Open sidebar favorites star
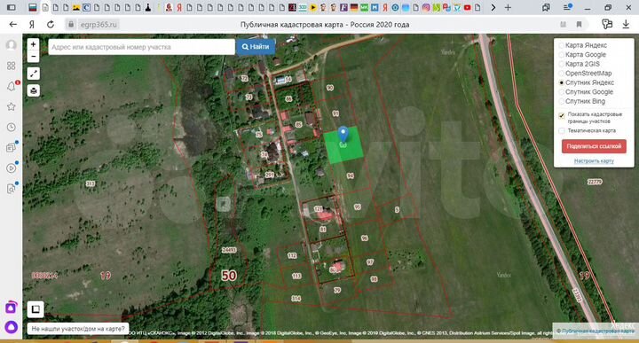639x343 pixels. point(12,106)
